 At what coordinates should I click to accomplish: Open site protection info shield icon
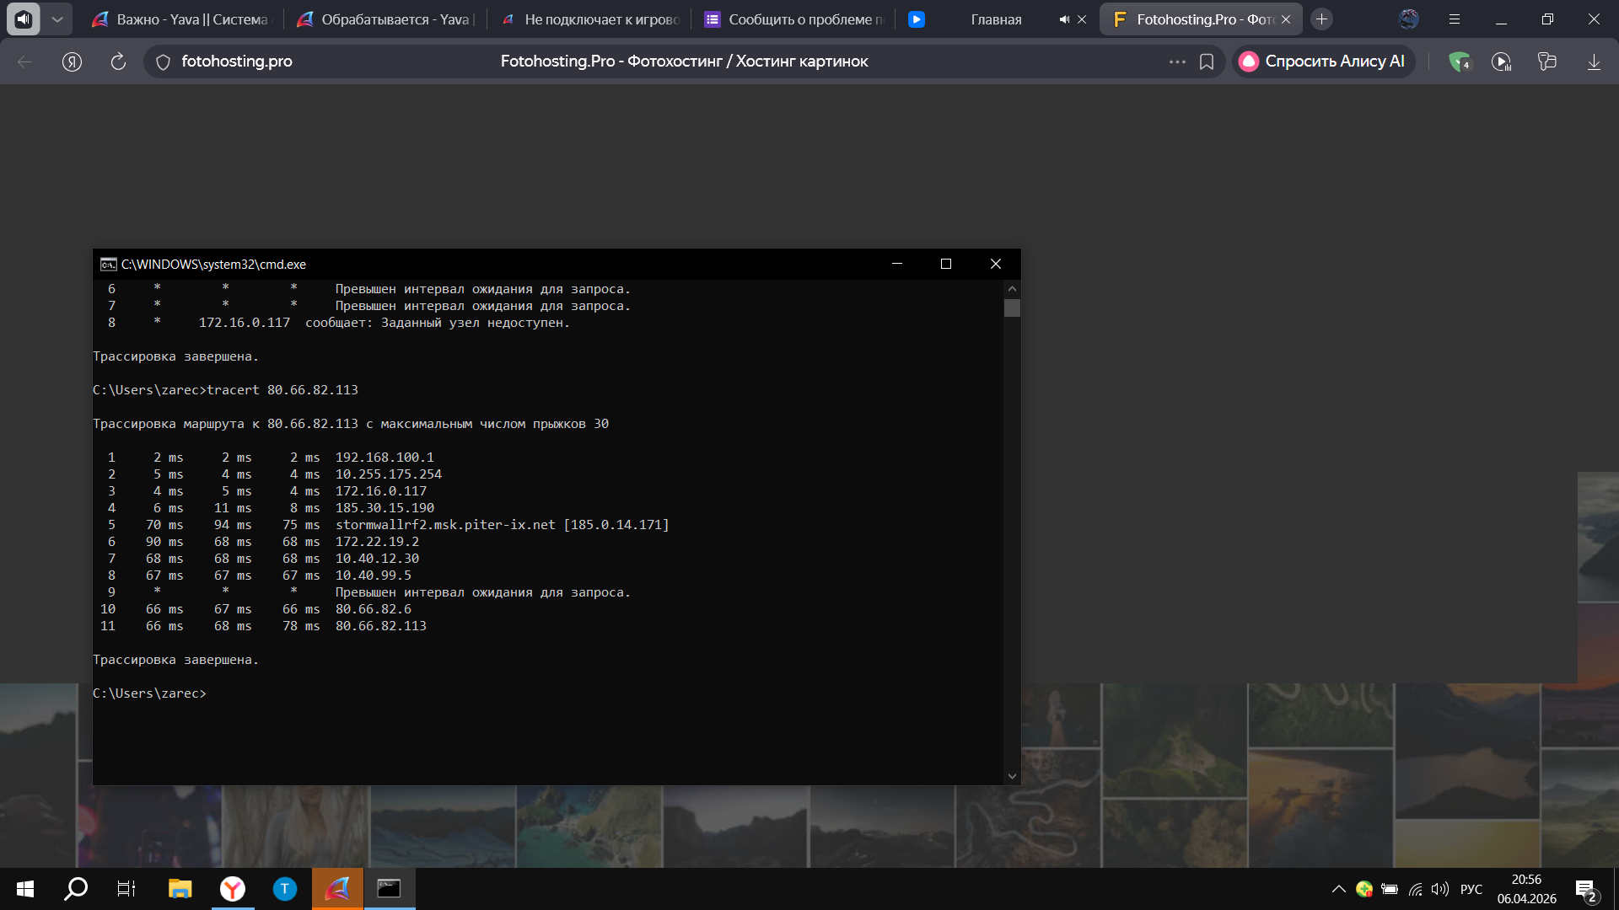click(164, 62)
